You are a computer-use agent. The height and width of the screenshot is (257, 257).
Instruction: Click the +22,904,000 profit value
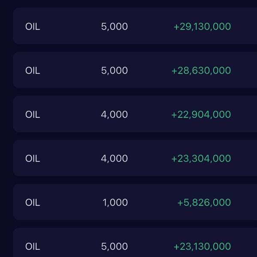click(x=201, y=115)
